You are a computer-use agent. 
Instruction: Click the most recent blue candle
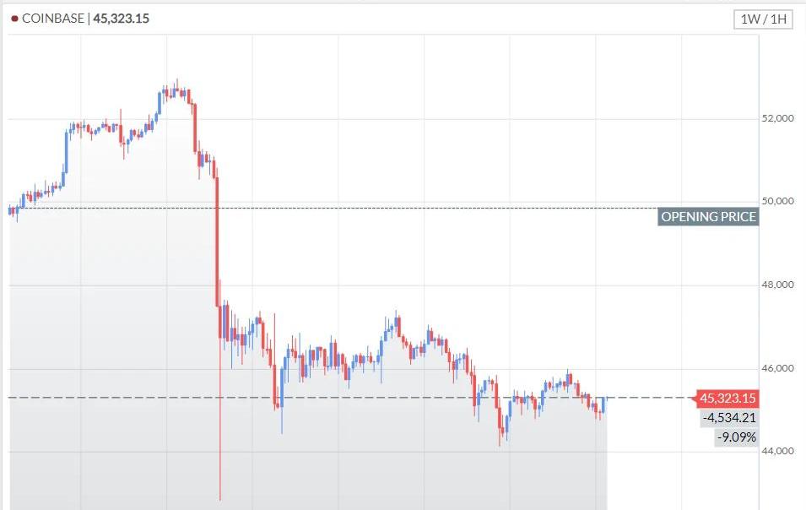[x=604, y=404]
